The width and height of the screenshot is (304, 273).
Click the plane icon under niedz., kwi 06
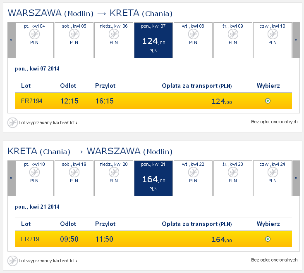(x=114, y=34)
